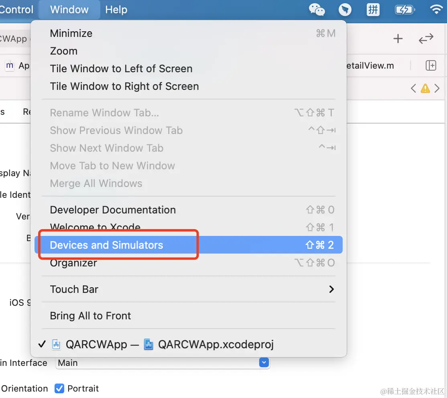The height and width of the screenshot is (398, 447).
Task: Open Developer Documentation
Action: (189, 210)
